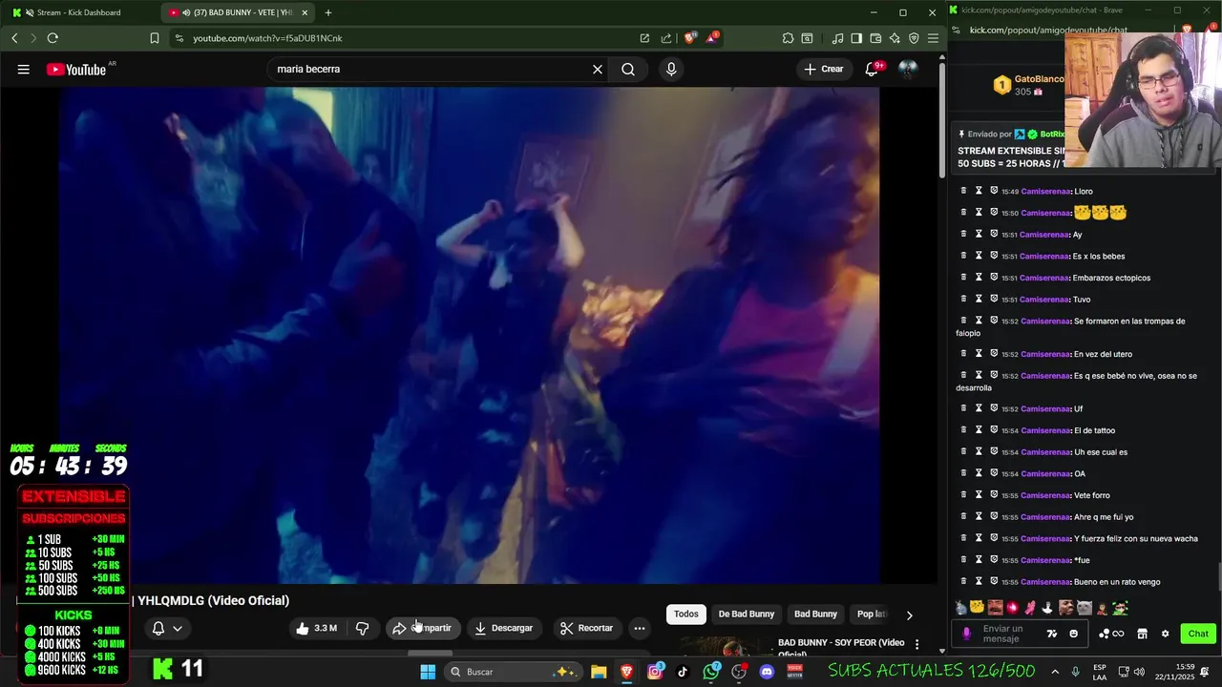The image size is (1222, 687).
Task: Click the Windows taskbar Buscar search box
Action: pos(514,672)
